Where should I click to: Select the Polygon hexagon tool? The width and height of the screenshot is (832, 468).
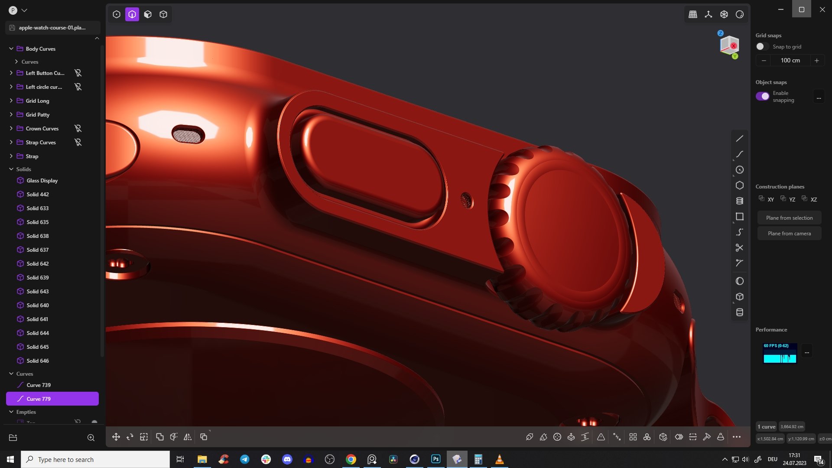(x=739, y=185)
